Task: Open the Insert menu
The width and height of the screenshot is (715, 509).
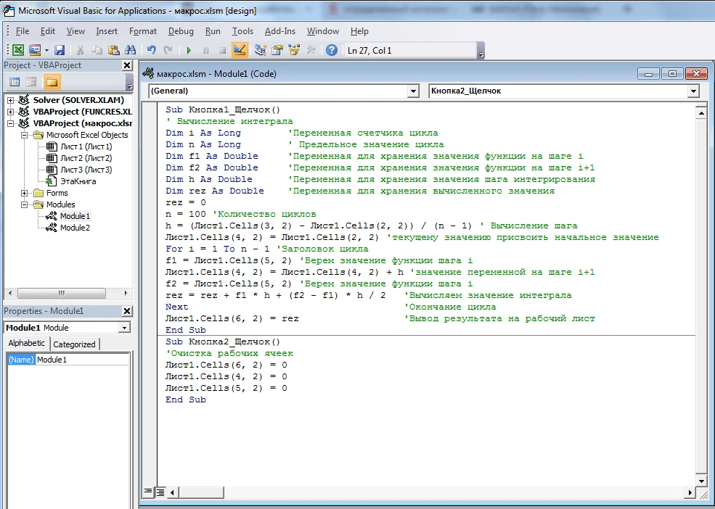Action: coord(107,31)
